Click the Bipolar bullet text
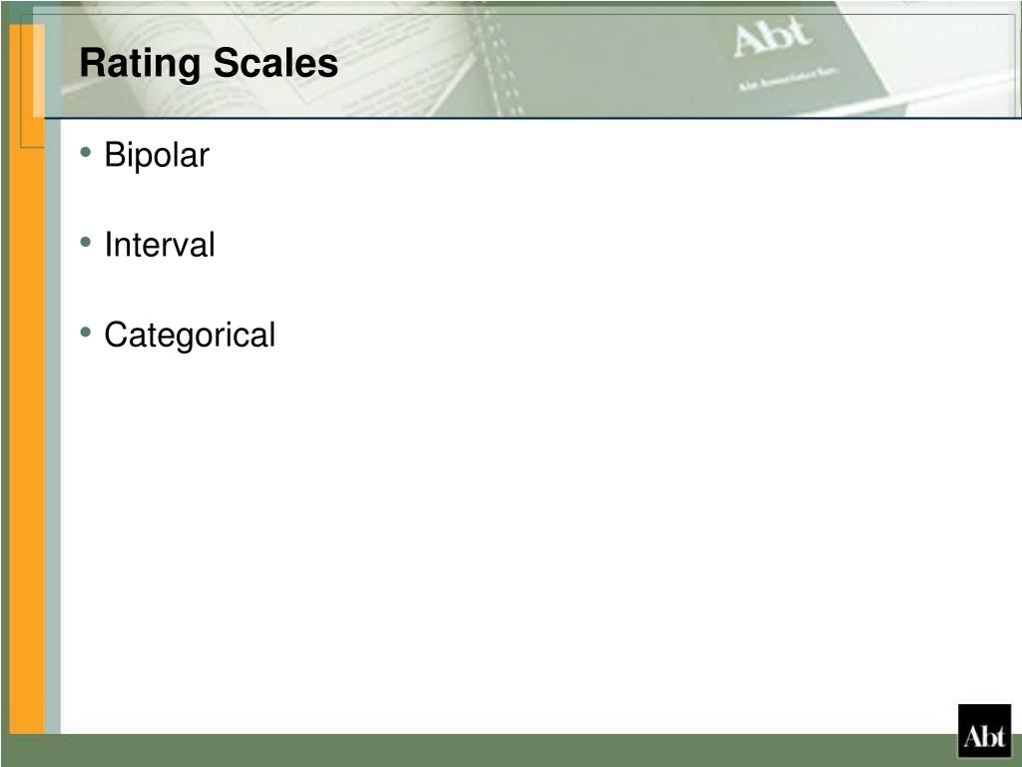 (x=157, y=155)
